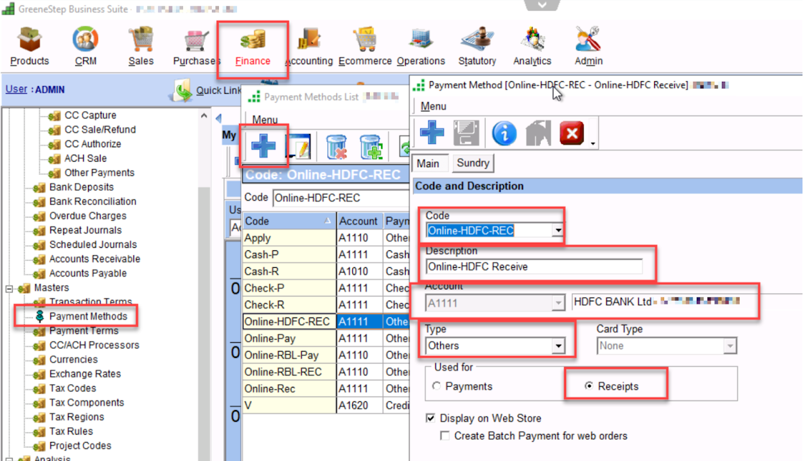Screen dimensions: 805x461
Task: Click the Description input field
Action: 533,267
